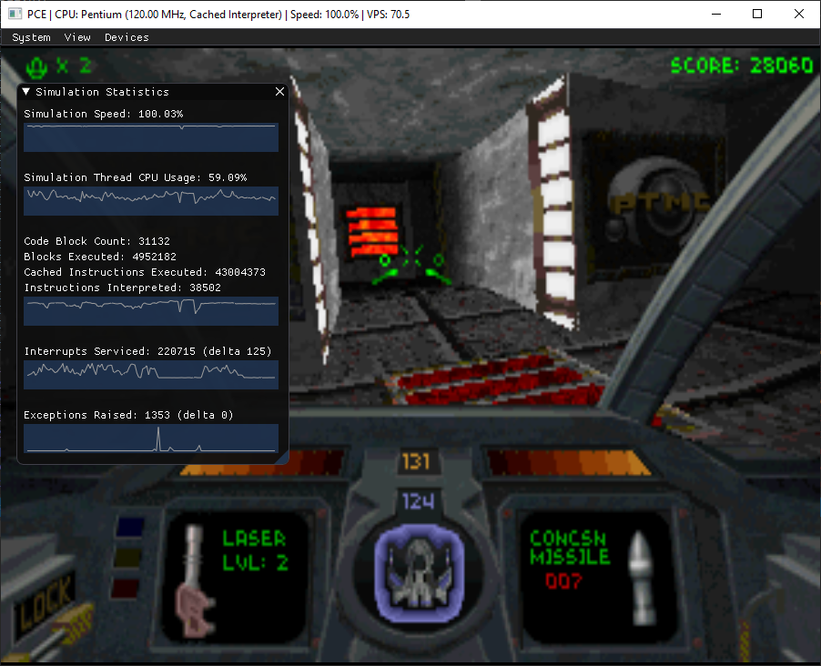Click the red glowing monitor on wall
The height and width of the screenshot is (666, 821).
click(x=372, y=231)
